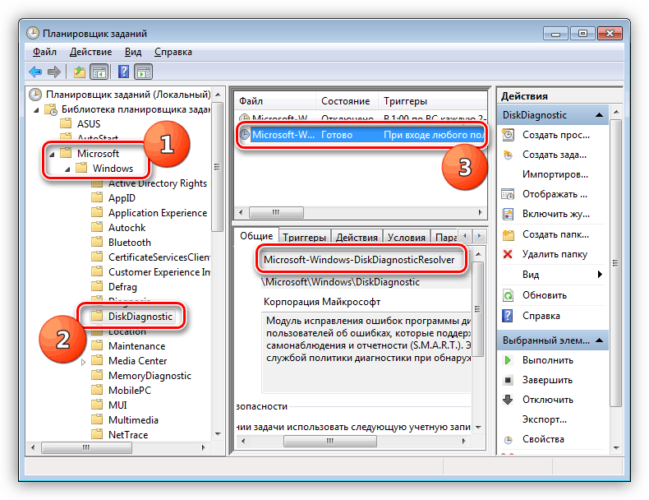Click Actions pane vertical scrollbar thumb

click(x=616, y=263)
